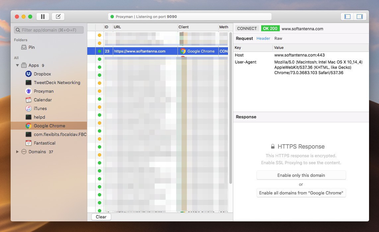Click the green status dot of row 23
This screenshot has width=379, height=232.
(99, 51)
